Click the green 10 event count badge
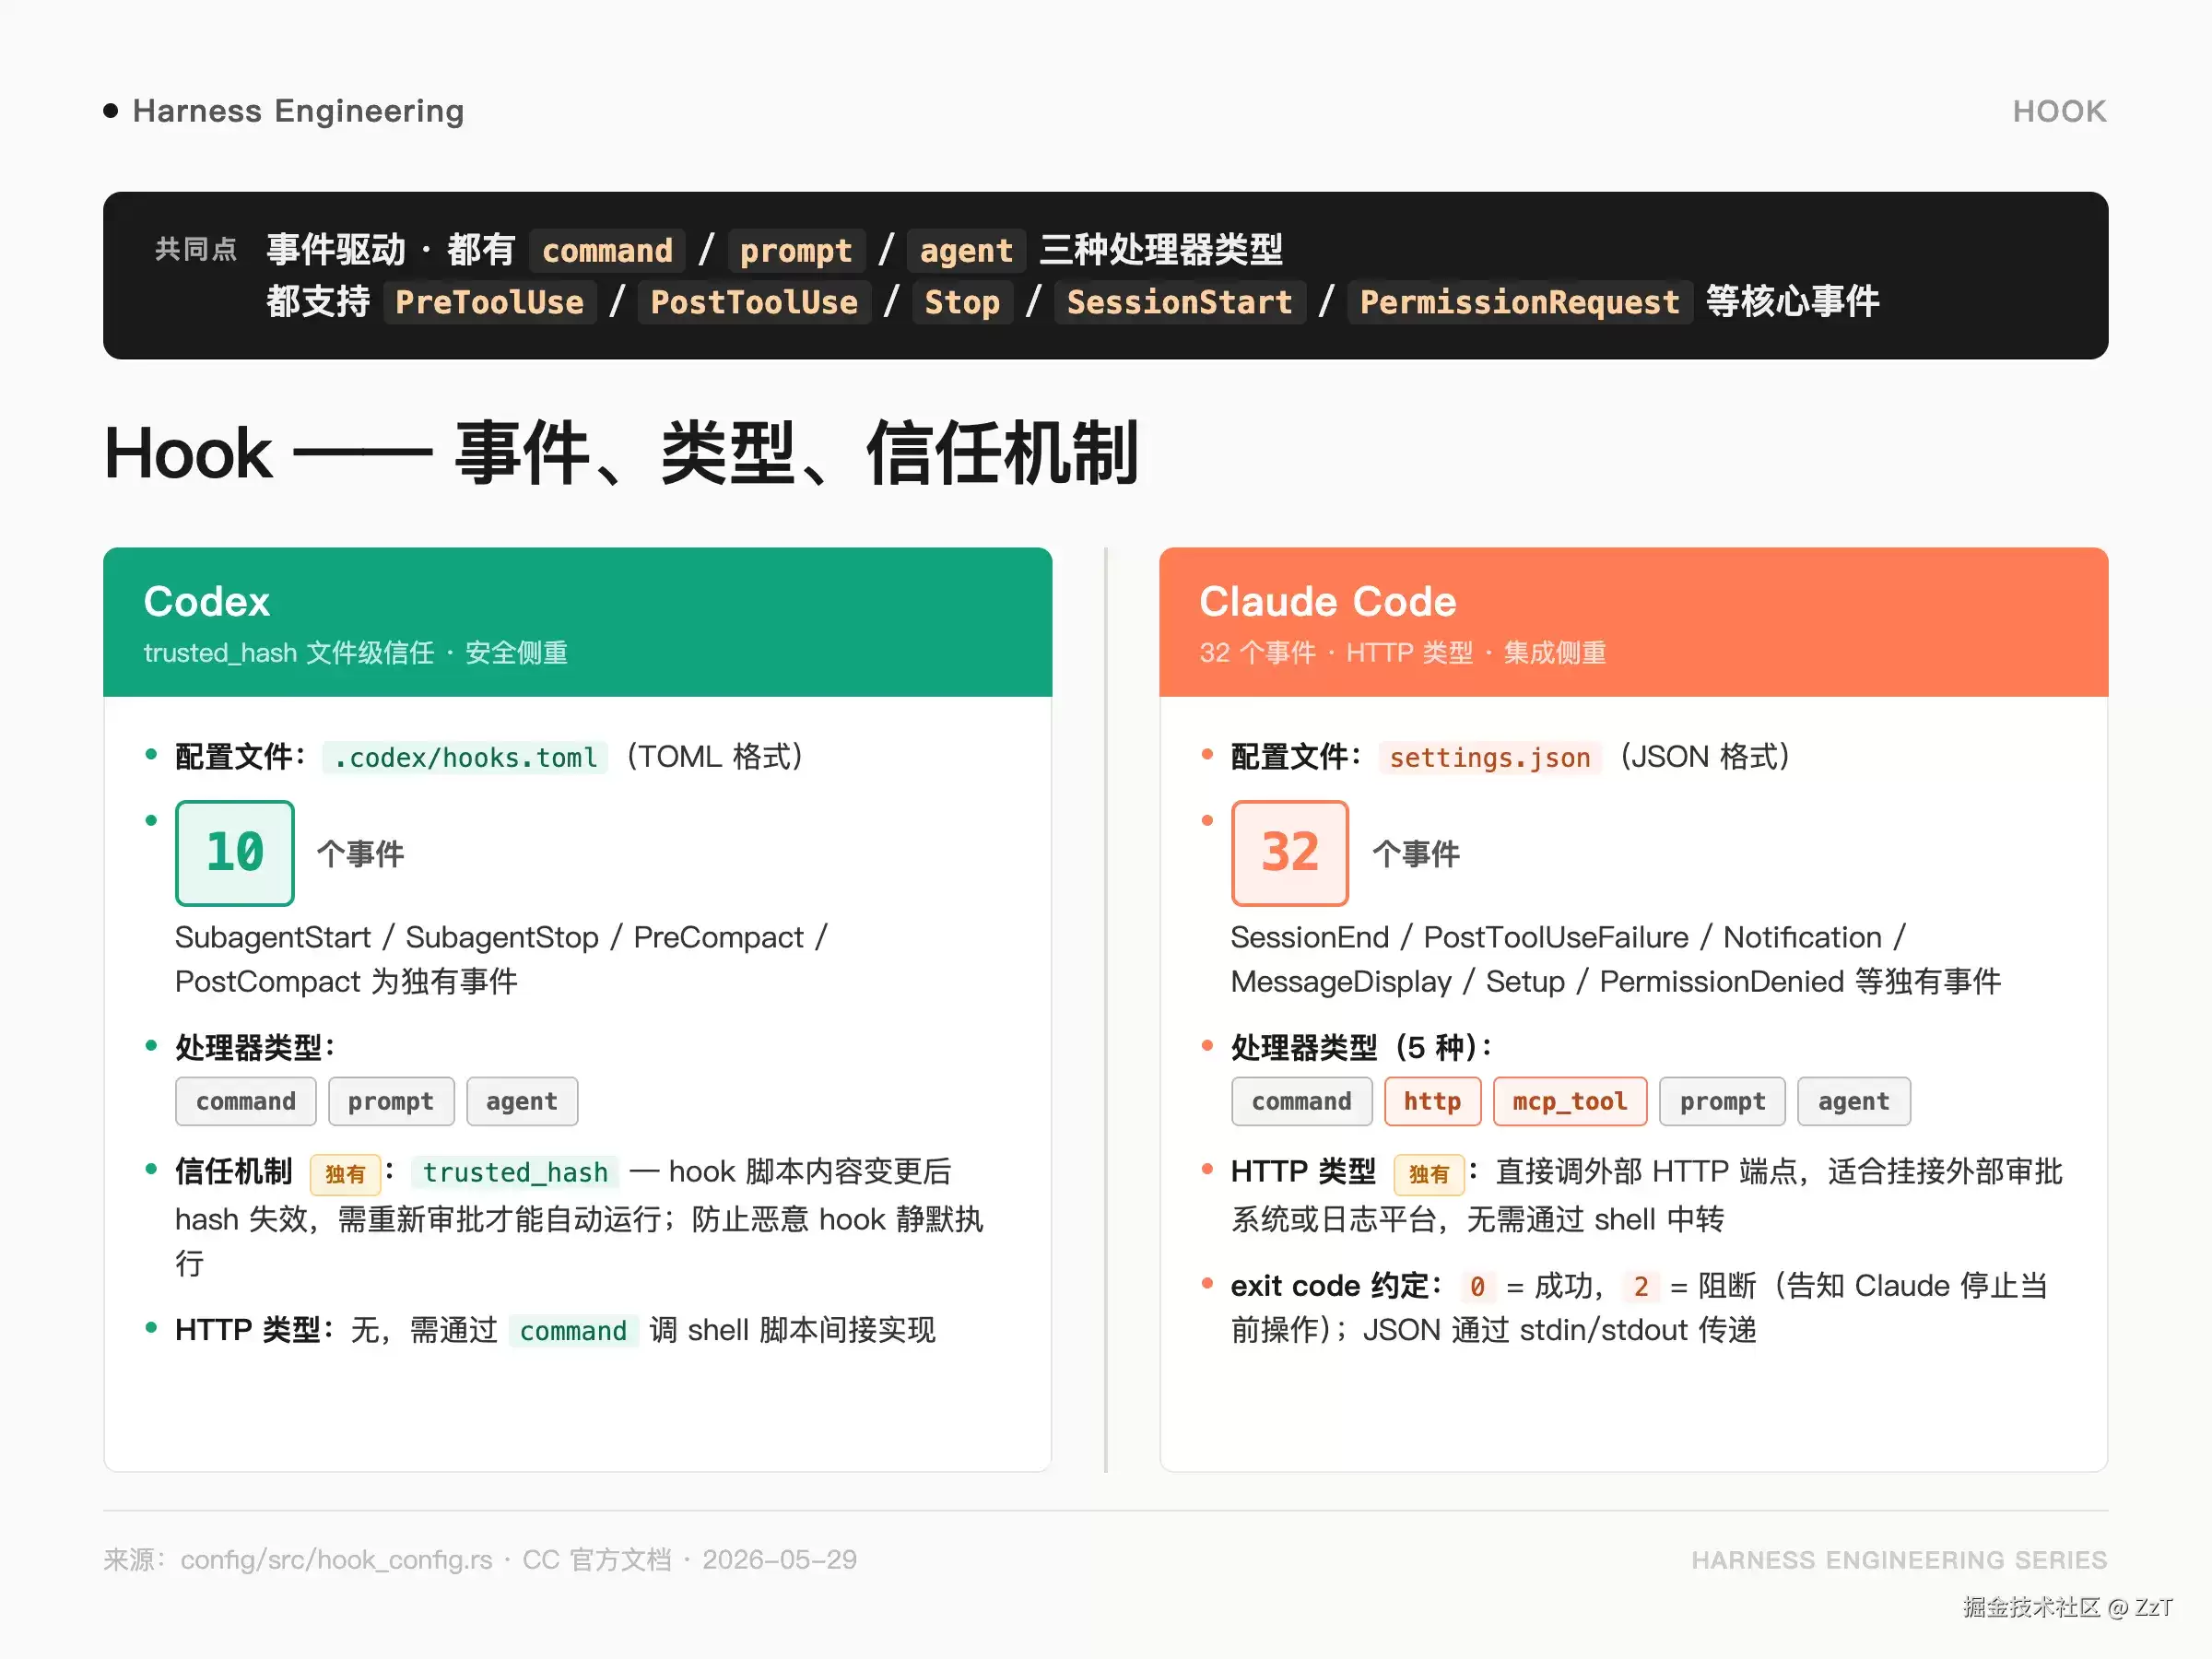This screenshot has width=2212, height=1659. 235,853
